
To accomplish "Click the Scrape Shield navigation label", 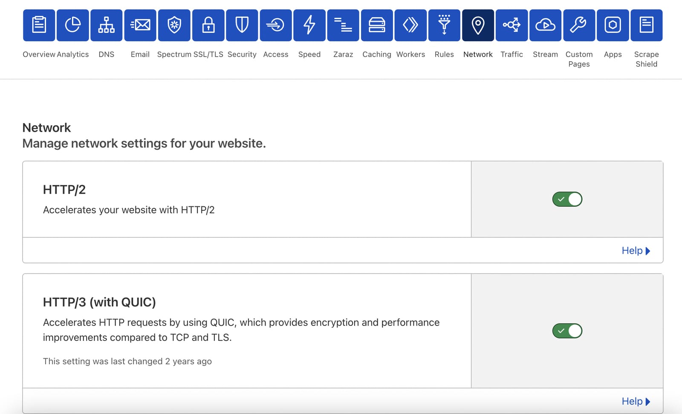I will 647,59.
